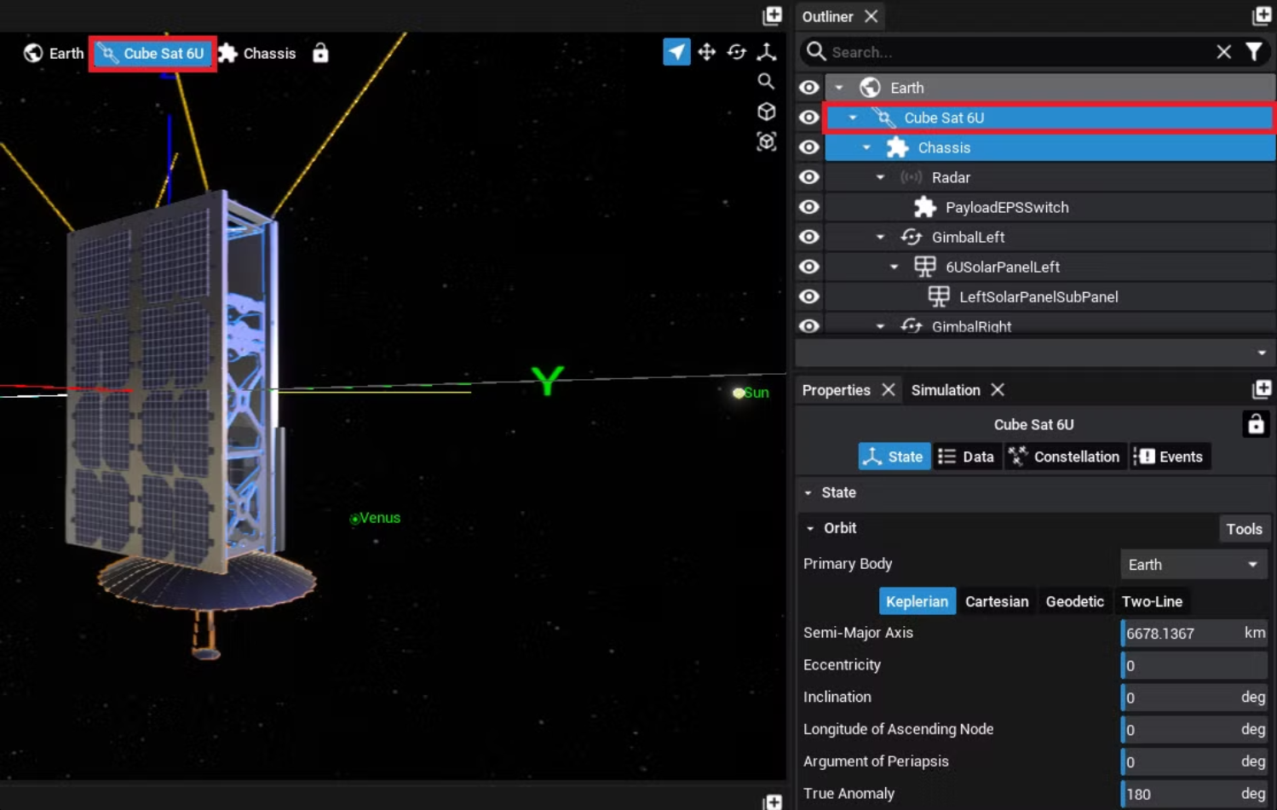Screen dimensions: 1277x810
Task: Collapse the Cube Sat 6U tree node
Action: 853,118
